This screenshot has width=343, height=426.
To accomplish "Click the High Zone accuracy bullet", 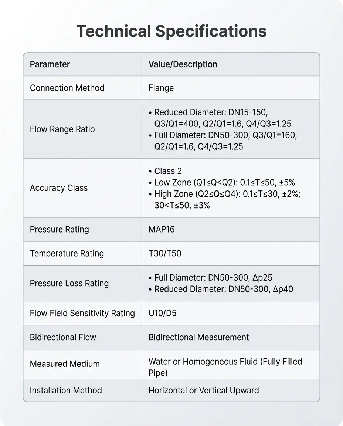I will click(225, 199).
